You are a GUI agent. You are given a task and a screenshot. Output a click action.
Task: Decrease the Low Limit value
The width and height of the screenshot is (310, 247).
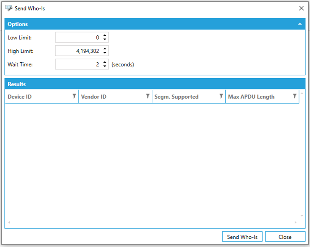point(105,39)
